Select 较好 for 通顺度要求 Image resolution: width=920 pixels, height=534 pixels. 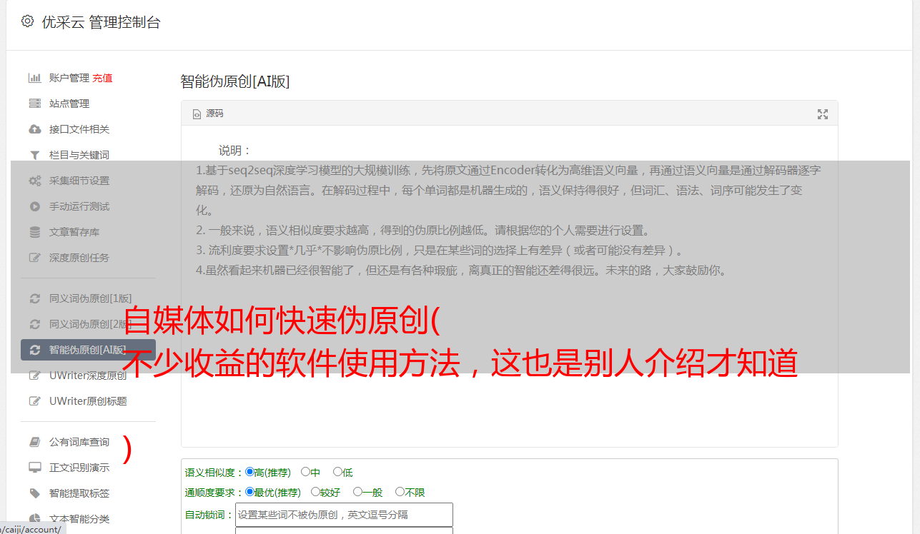coord(315,492)
